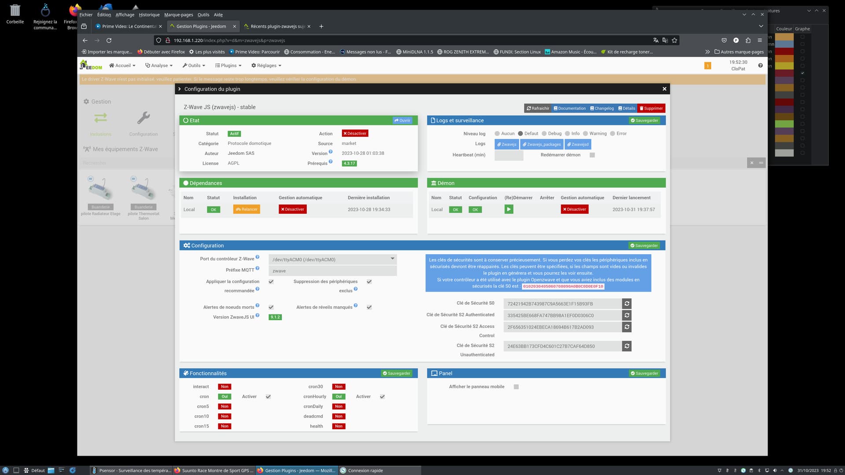845x475 pixels.
Task: Select the Info log level
Action: click(567, 134)
